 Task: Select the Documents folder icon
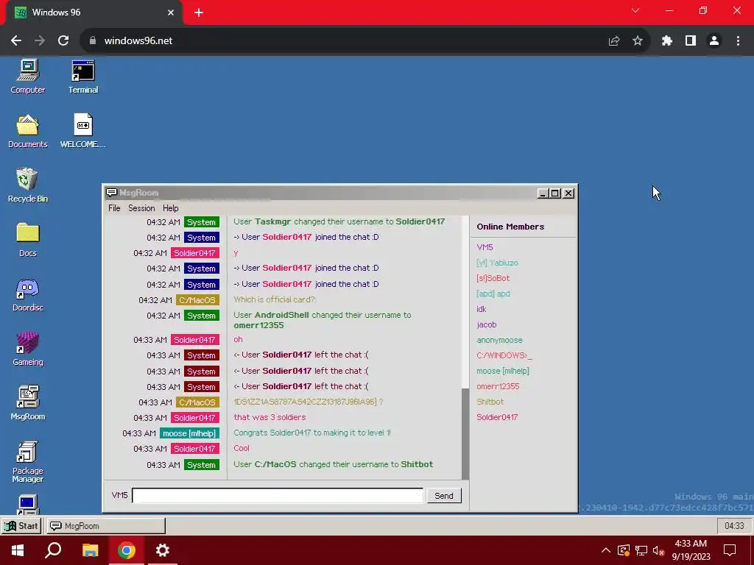(x=27, y=131)
